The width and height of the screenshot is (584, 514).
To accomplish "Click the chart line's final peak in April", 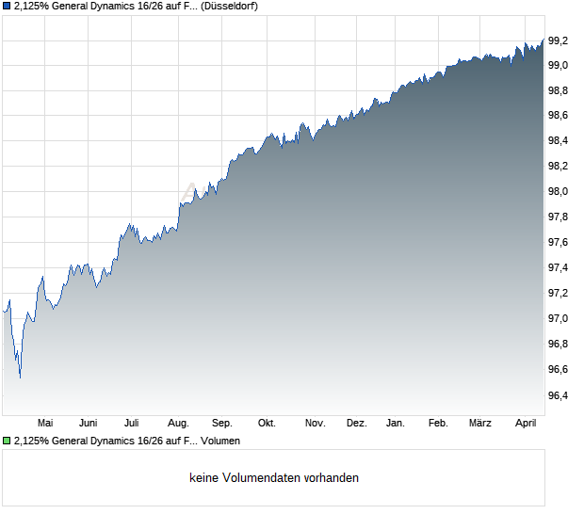I will [x=543, y=40].
